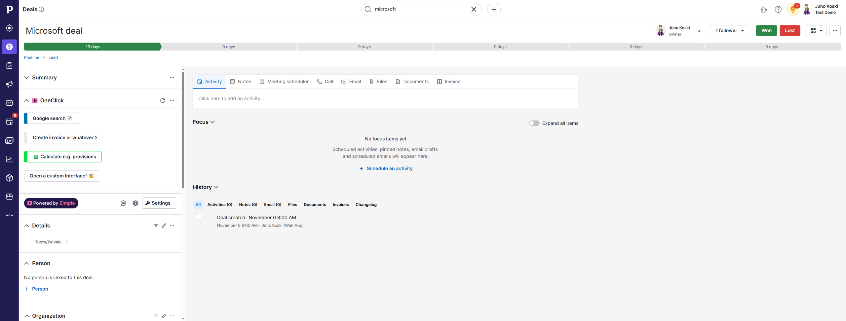Open the OneClick Settings button
Image resolution: width=846 pixels, height=321 pixels.
159,203
